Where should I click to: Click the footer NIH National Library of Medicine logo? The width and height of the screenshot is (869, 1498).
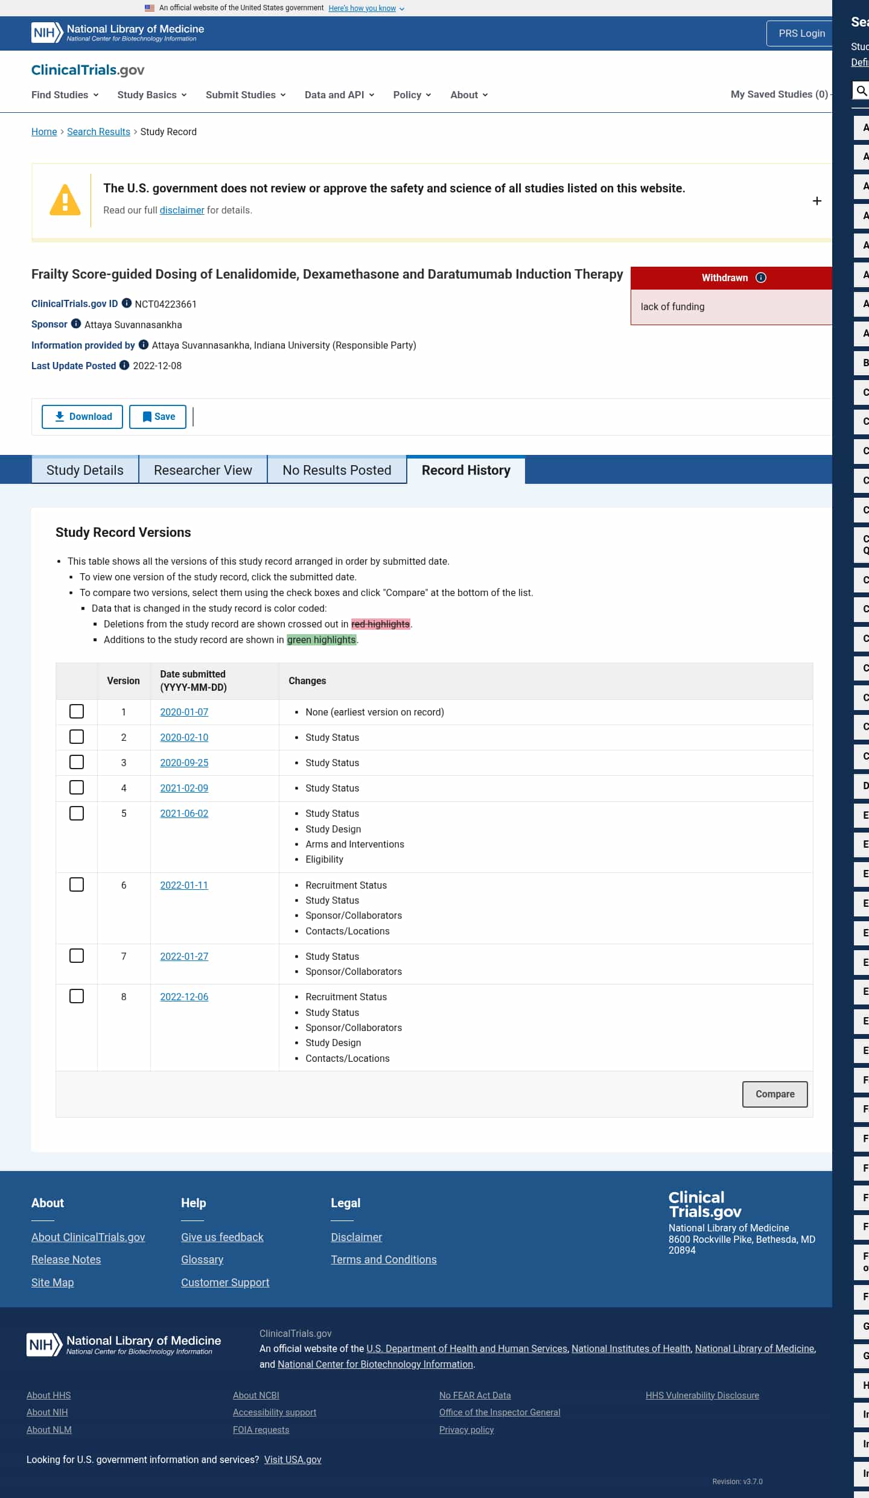coord(124,1344)
